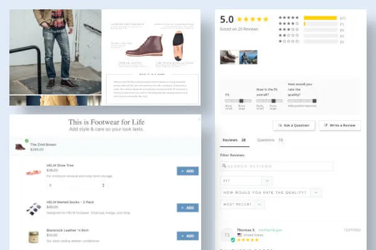Click Write a Review button

(340, 126)
